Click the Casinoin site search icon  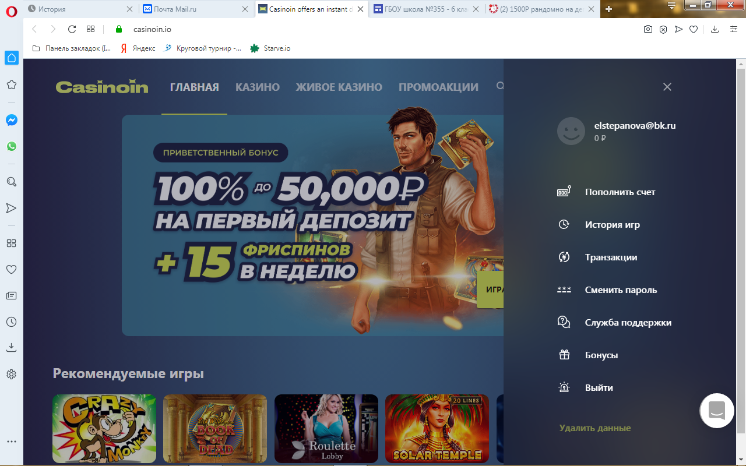[500, 86]
